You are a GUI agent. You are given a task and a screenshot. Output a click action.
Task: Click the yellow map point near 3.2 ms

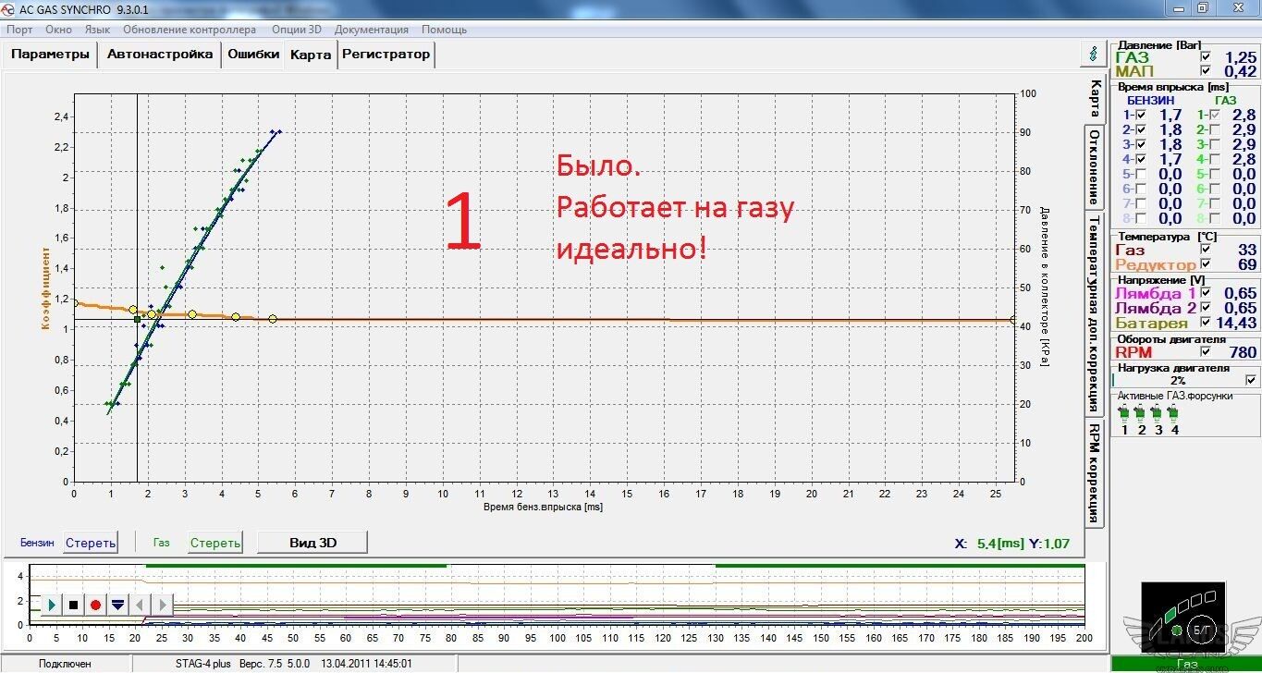pos(192,314)
